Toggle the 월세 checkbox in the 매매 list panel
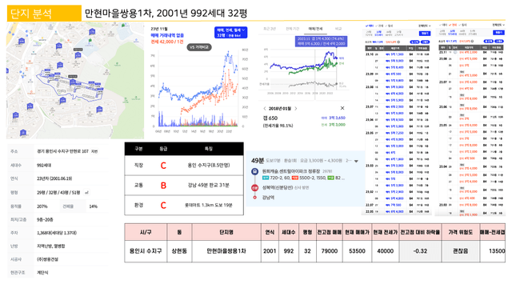This screenshot has width=512, height=288. point(389,26)
